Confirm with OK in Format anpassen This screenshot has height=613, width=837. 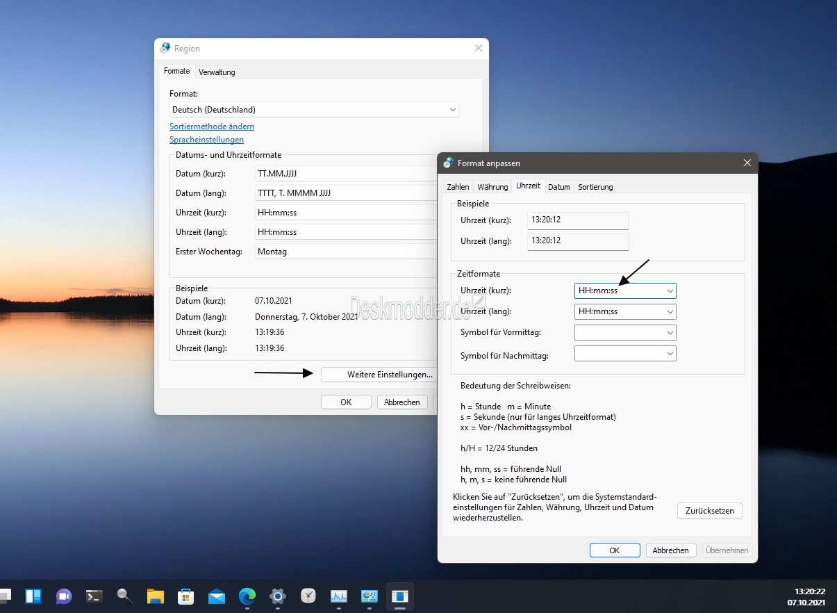point(615,550)
